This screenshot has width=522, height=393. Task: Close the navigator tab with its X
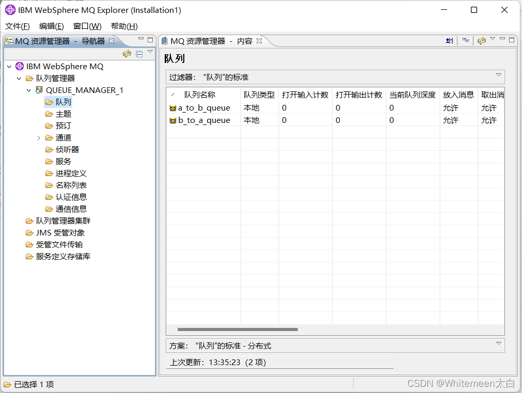tap(112, 41)
